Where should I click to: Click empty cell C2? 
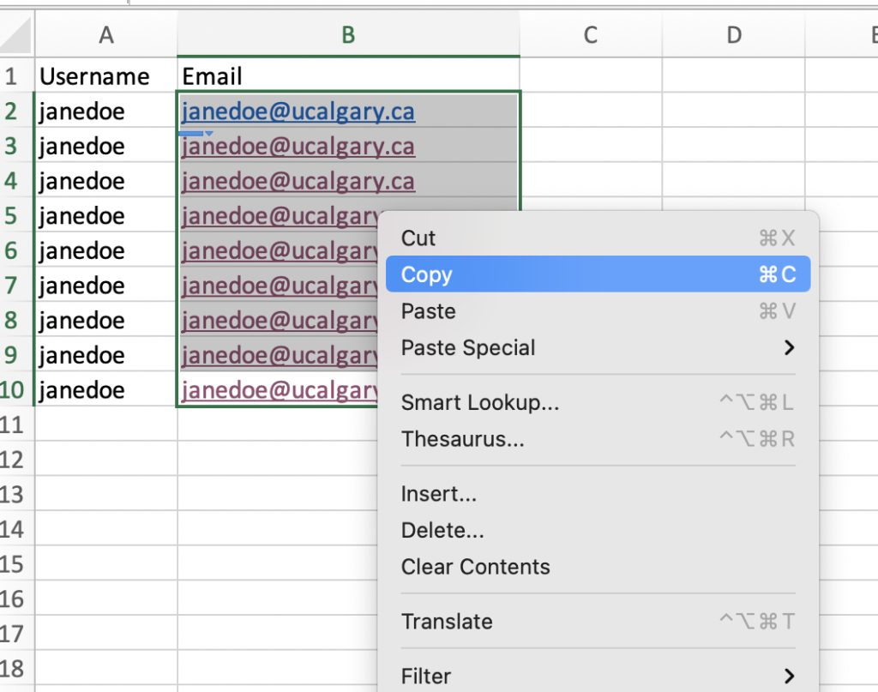tap(591, 111)
